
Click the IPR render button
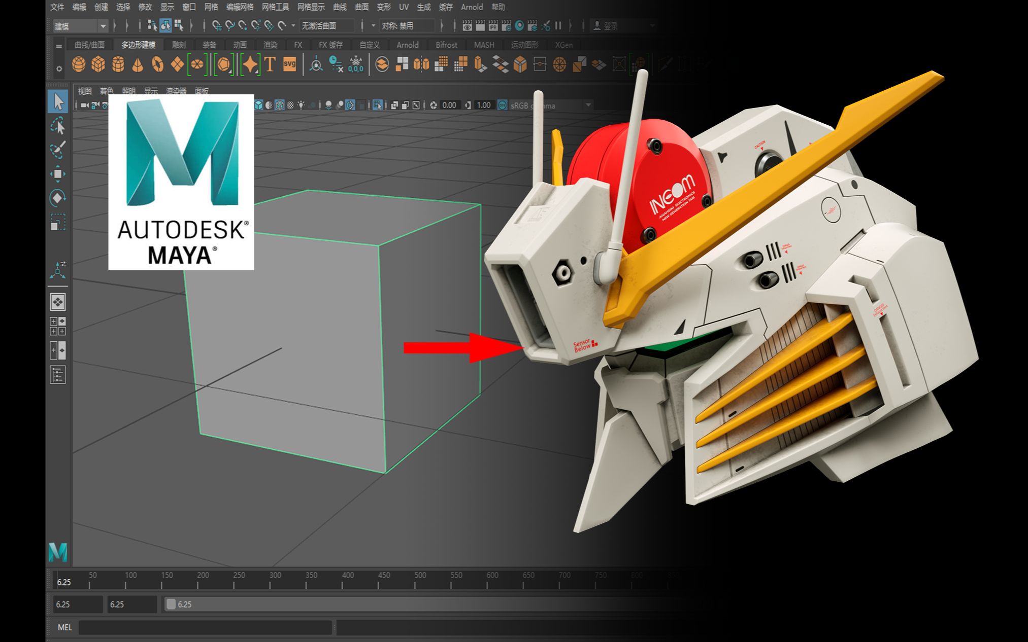tap(493, 25)
